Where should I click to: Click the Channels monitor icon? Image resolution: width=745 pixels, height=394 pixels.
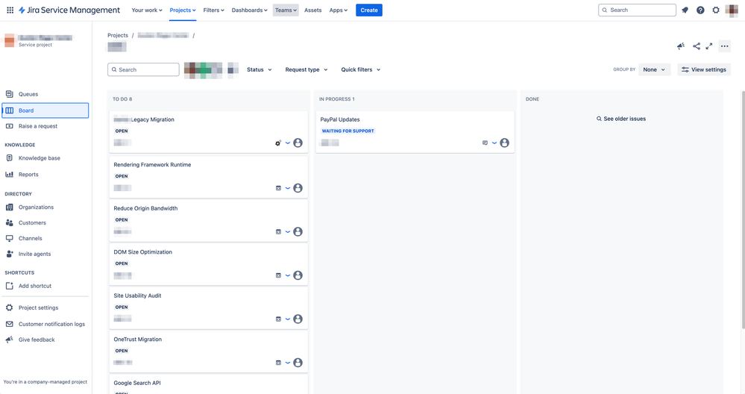tap(10, 238)
